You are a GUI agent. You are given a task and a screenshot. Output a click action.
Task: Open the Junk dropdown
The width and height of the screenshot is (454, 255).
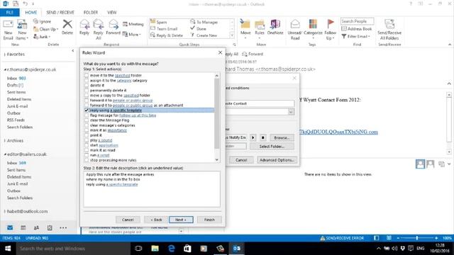(x=42, y=37)
